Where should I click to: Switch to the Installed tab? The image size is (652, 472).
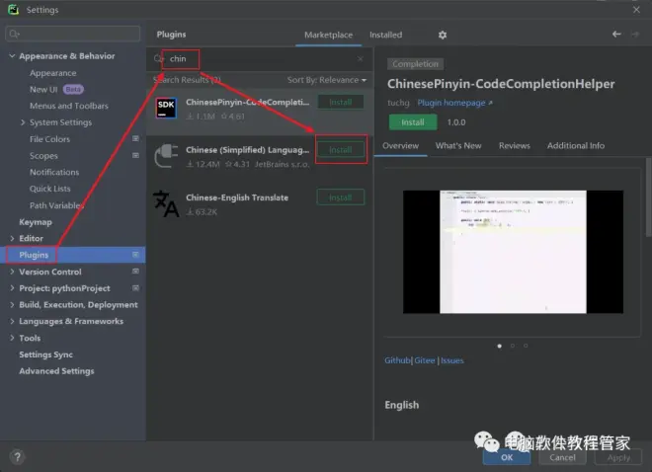click(385, 35)
